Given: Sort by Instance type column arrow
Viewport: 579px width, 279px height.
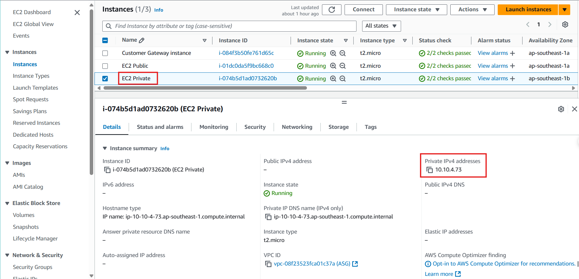Looking at the screenshot, I should [405, 40].
